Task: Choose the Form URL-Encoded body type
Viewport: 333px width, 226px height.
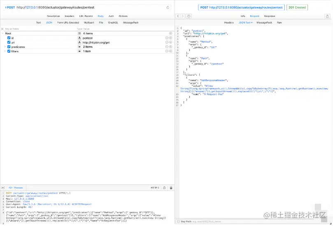Action: coord(68,23)
